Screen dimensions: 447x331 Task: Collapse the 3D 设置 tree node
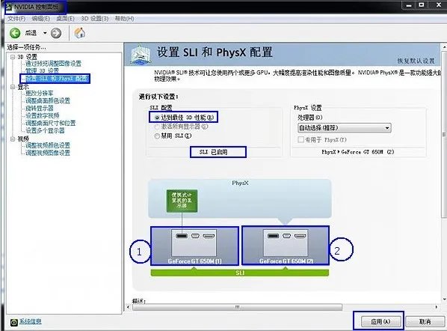[x=13, y=57]
